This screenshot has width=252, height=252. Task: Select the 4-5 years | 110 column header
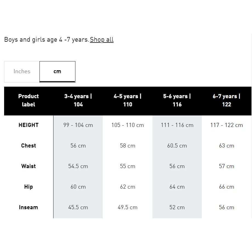(x=128, y=100)
